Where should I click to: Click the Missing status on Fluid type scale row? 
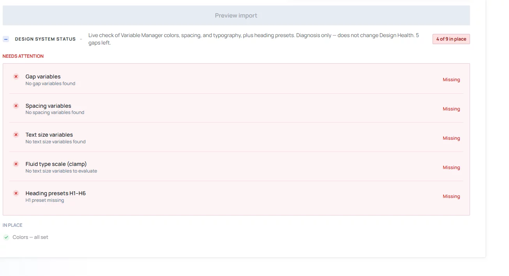451,167
